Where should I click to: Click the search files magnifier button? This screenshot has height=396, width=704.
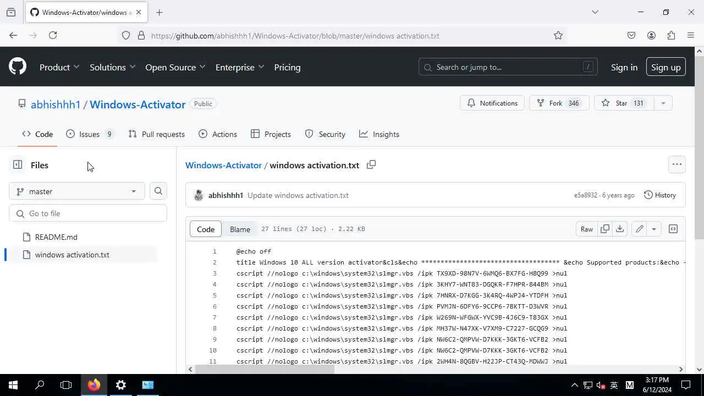[x=158, y=191]
